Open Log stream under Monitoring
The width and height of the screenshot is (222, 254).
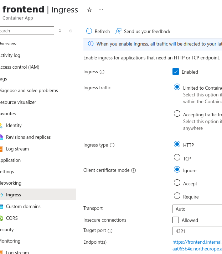pos(17,252)
